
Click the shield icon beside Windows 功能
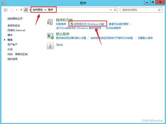coord(72,24)
